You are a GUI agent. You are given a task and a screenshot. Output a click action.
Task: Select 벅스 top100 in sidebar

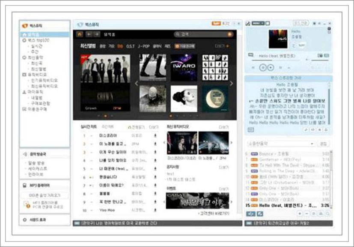click(39, 40)
